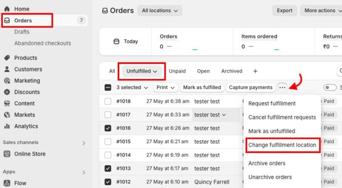Uncheck the checkbox for order #1016
The width and height of the screenshot is (342, 188).
point(108,128)
